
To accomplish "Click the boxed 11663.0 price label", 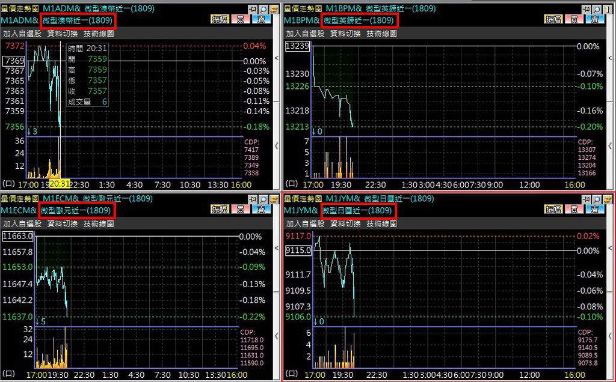I will (17, 236).
